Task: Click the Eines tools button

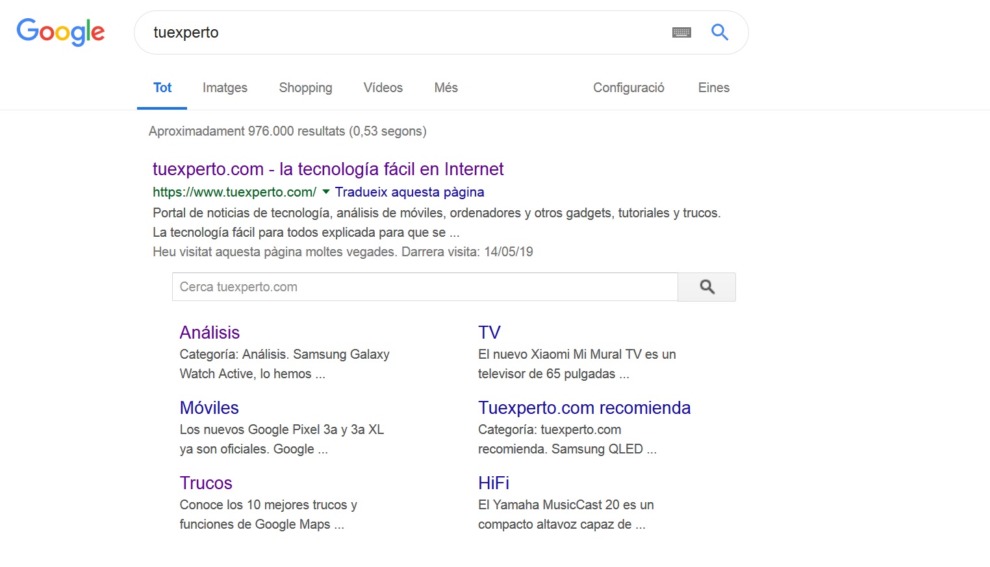Action: [713, 88]
